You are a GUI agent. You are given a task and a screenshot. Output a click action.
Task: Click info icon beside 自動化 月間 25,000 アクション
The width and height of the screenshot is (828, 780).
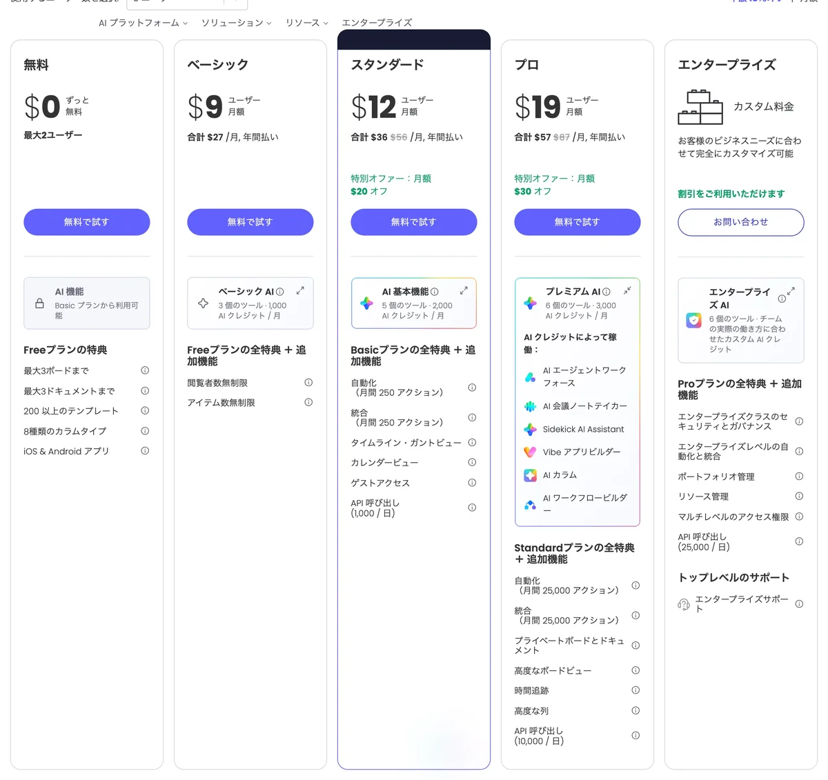coord(635,586)
